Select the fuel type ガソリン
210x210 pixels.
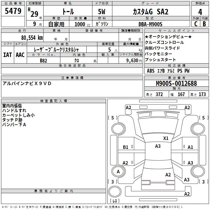(102, 24)
